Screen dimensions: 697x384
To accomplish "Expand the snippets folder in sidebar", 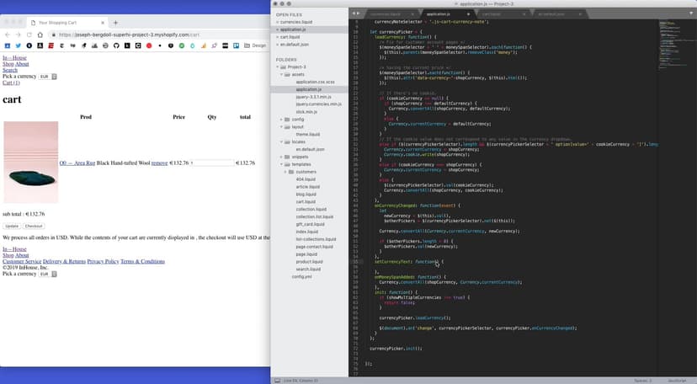I will point(282,156).
